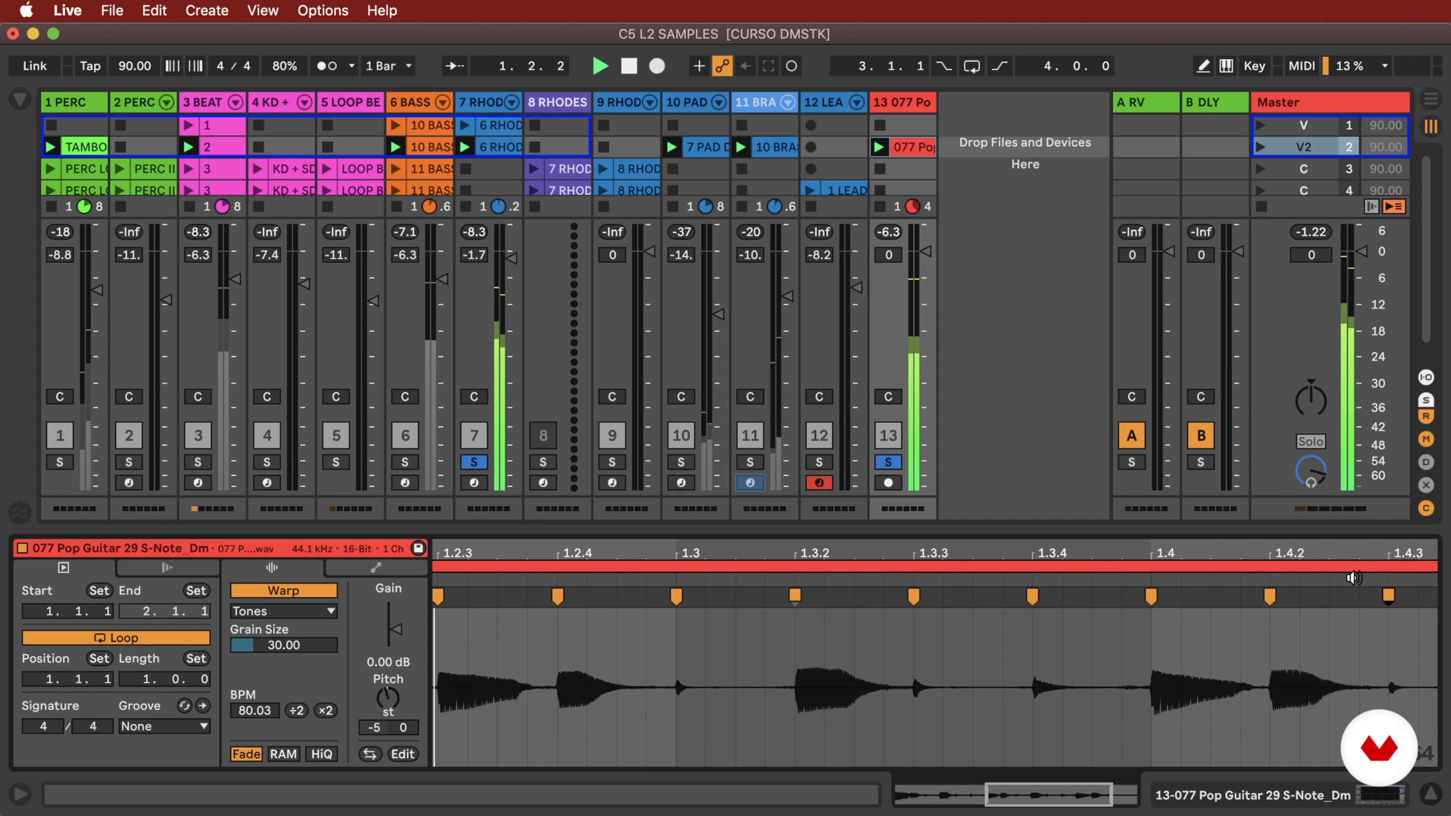Adjust the Master volume fader handle

click(1362, 251)
